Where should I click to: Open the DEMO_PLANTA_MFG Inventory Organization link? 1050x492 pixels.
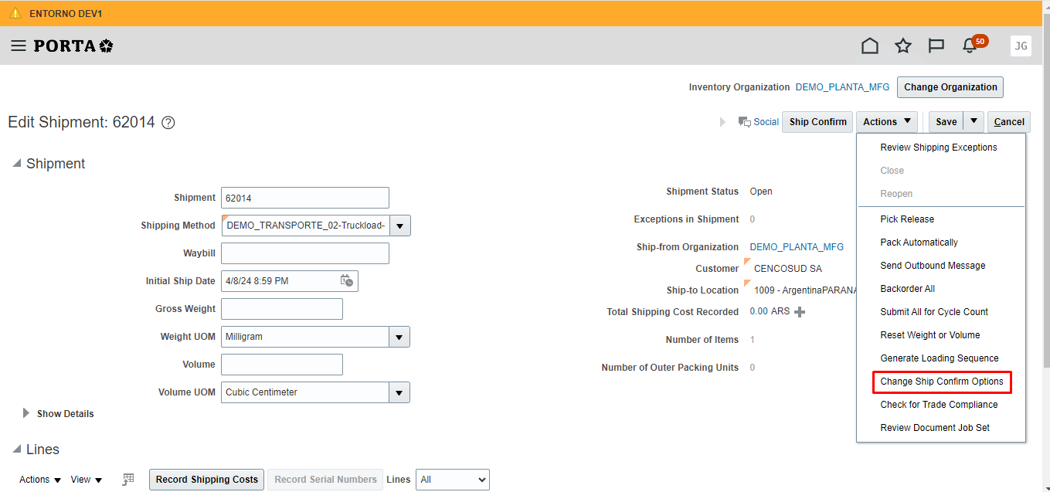pos(842,87)
